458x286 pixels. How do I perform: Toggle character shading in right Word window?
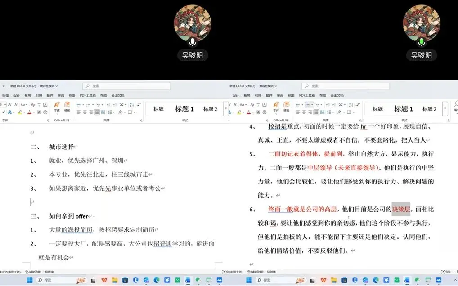259,112
